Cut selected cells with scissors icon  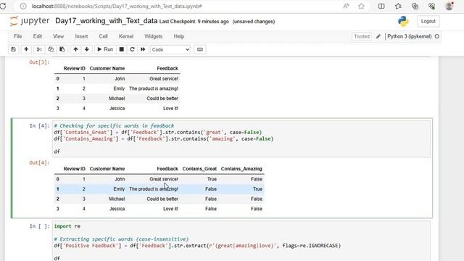(x=39, y=49)
